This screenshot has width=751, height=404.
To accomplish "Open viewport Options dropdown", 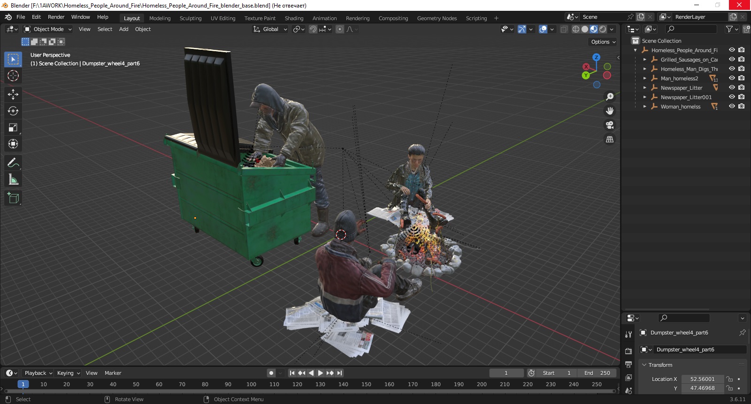I will 603,42.
